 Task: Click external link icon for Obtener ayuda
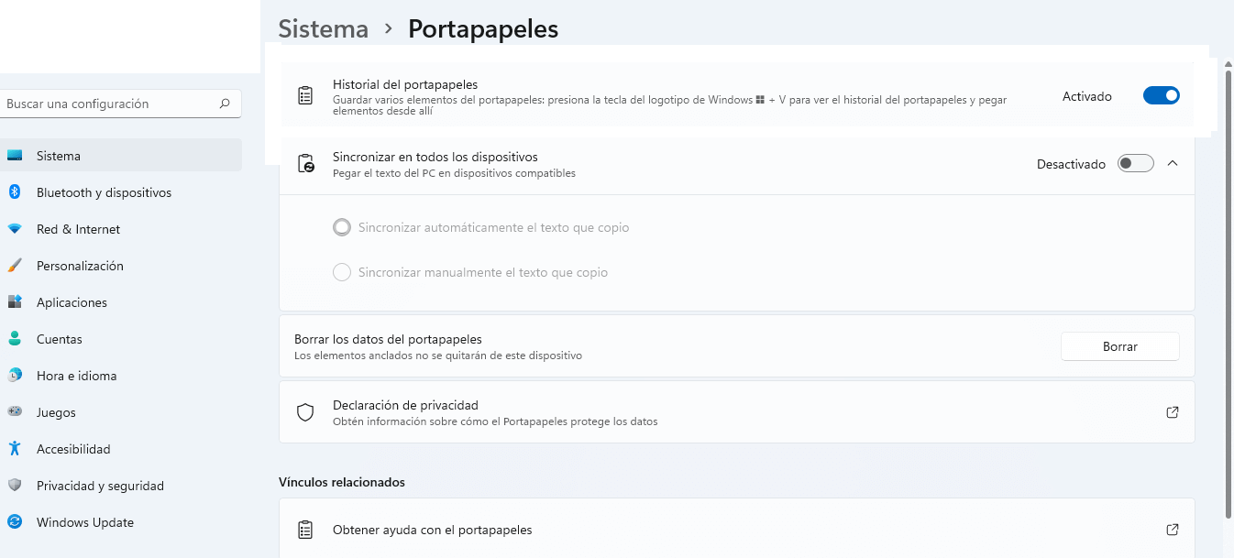click(1172, 530)
